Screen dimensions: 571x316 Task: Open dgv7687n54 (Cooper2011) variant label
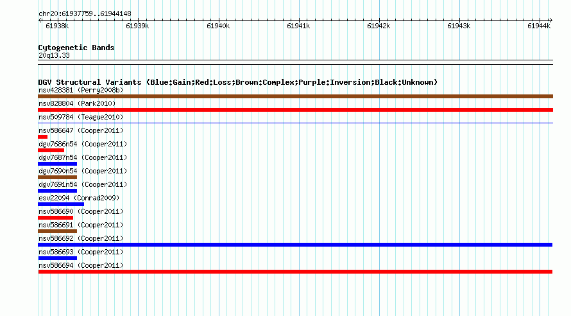[x=83, y=157]
